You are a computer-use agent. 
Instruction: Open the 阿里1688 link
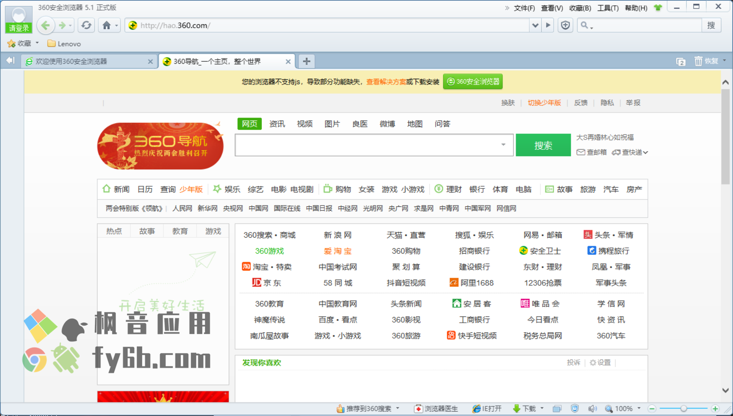(x=471, y=283)
